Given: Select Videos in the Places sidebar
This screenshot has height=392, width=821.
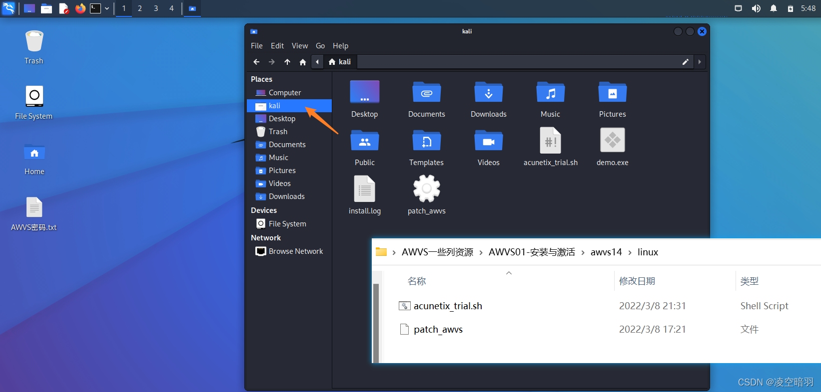Looking at the screenshot, I should click(289, 184).
